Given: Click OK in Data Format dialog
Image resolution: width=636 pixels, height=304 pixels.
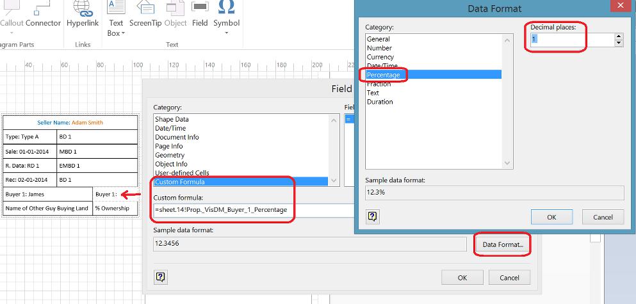Looking at the screenshot, I should pos(551,217).
